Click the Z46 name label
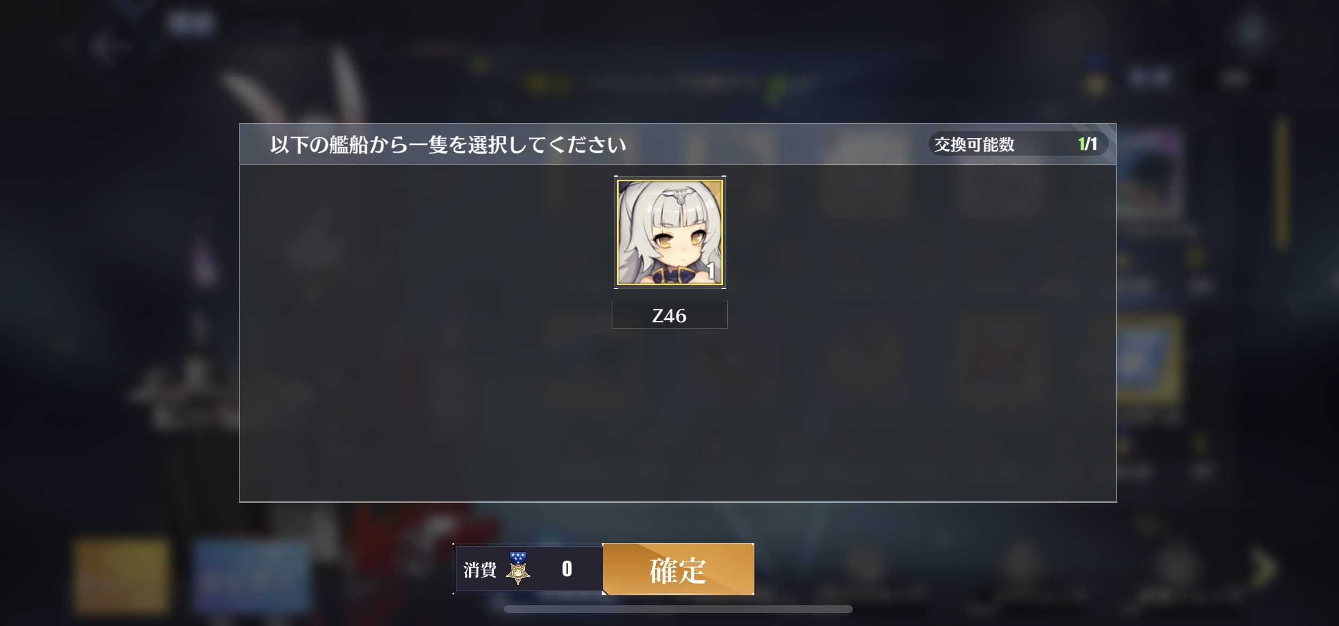 669,315
